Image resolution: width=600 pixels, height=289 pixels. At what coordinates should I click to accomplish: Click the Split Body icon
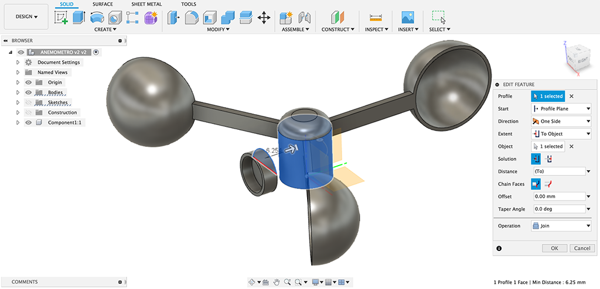pyautogui.click(x=246, y=18)
